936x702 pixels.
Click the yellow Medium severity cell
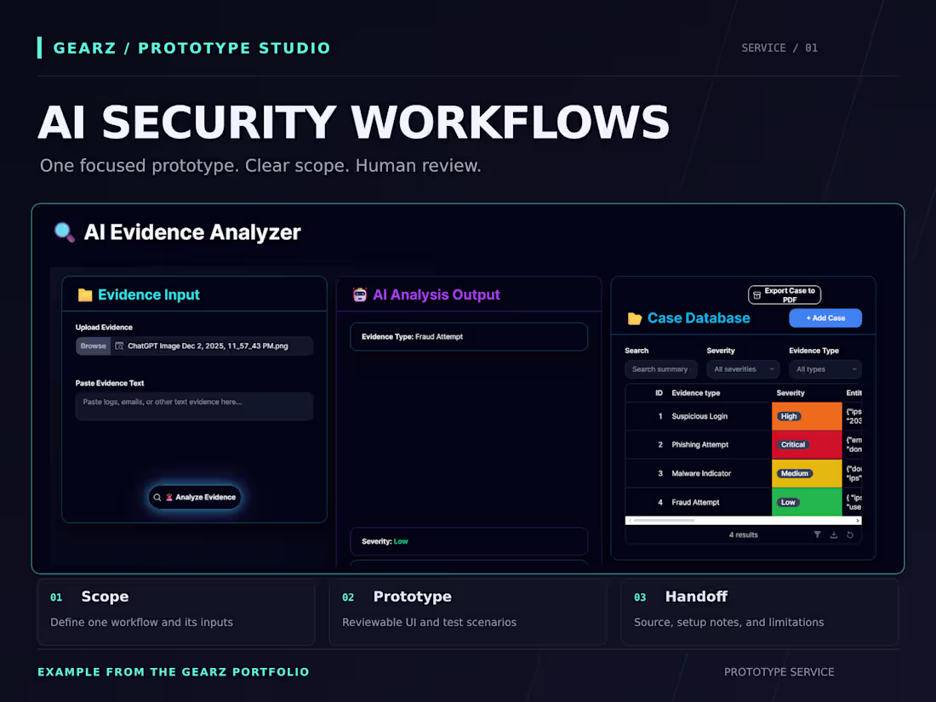[x=807, y=473]
